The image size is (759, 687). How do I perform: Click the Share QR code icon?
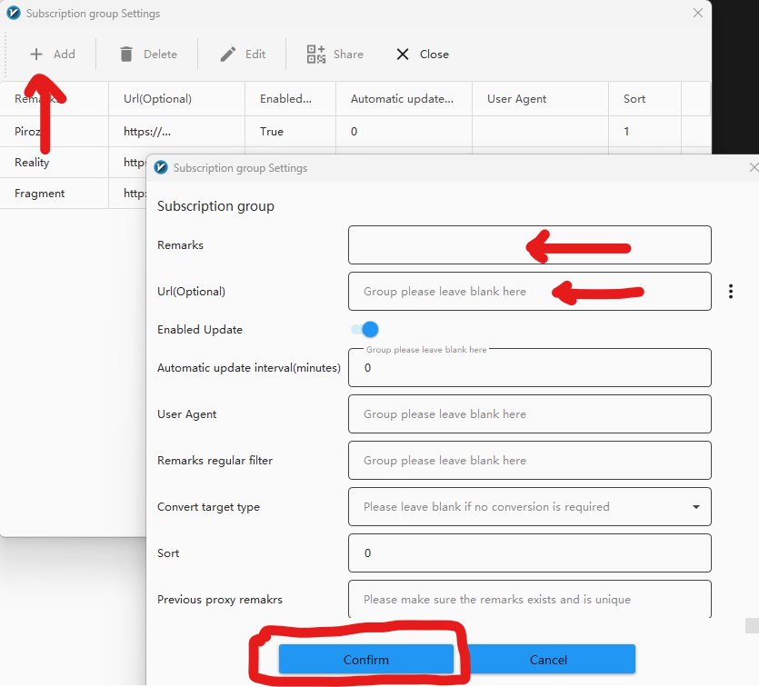pos(315,55)
